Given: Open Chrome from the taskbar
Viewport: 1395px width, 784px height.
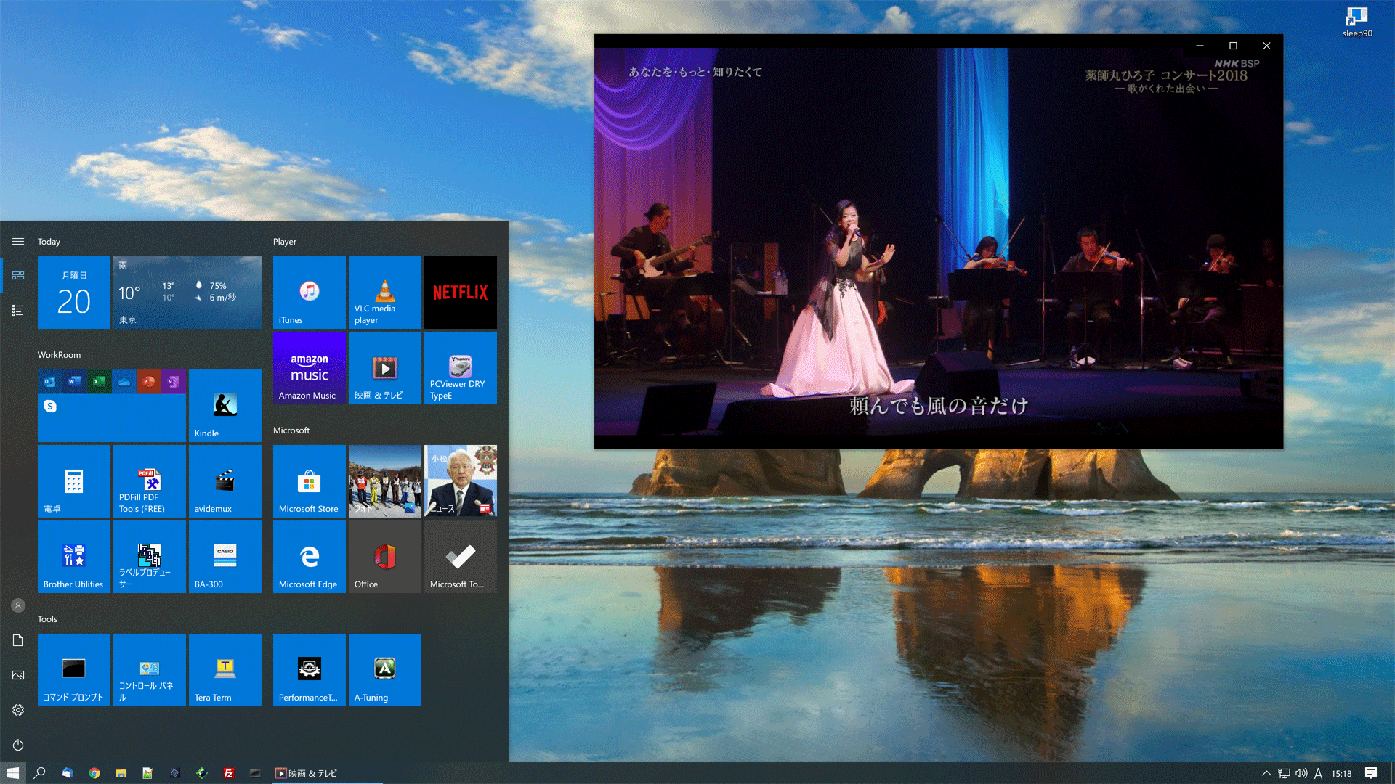Looking at the screenshot, I should pyautogui.click(x=94, y=773).
